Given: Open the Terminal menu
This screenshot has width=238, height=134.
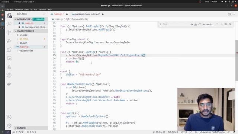Looking at the screenshot, I should 42,9.
